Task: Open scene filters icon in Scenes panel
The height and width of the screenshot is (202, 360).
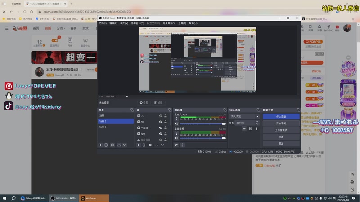Action: 112,145
